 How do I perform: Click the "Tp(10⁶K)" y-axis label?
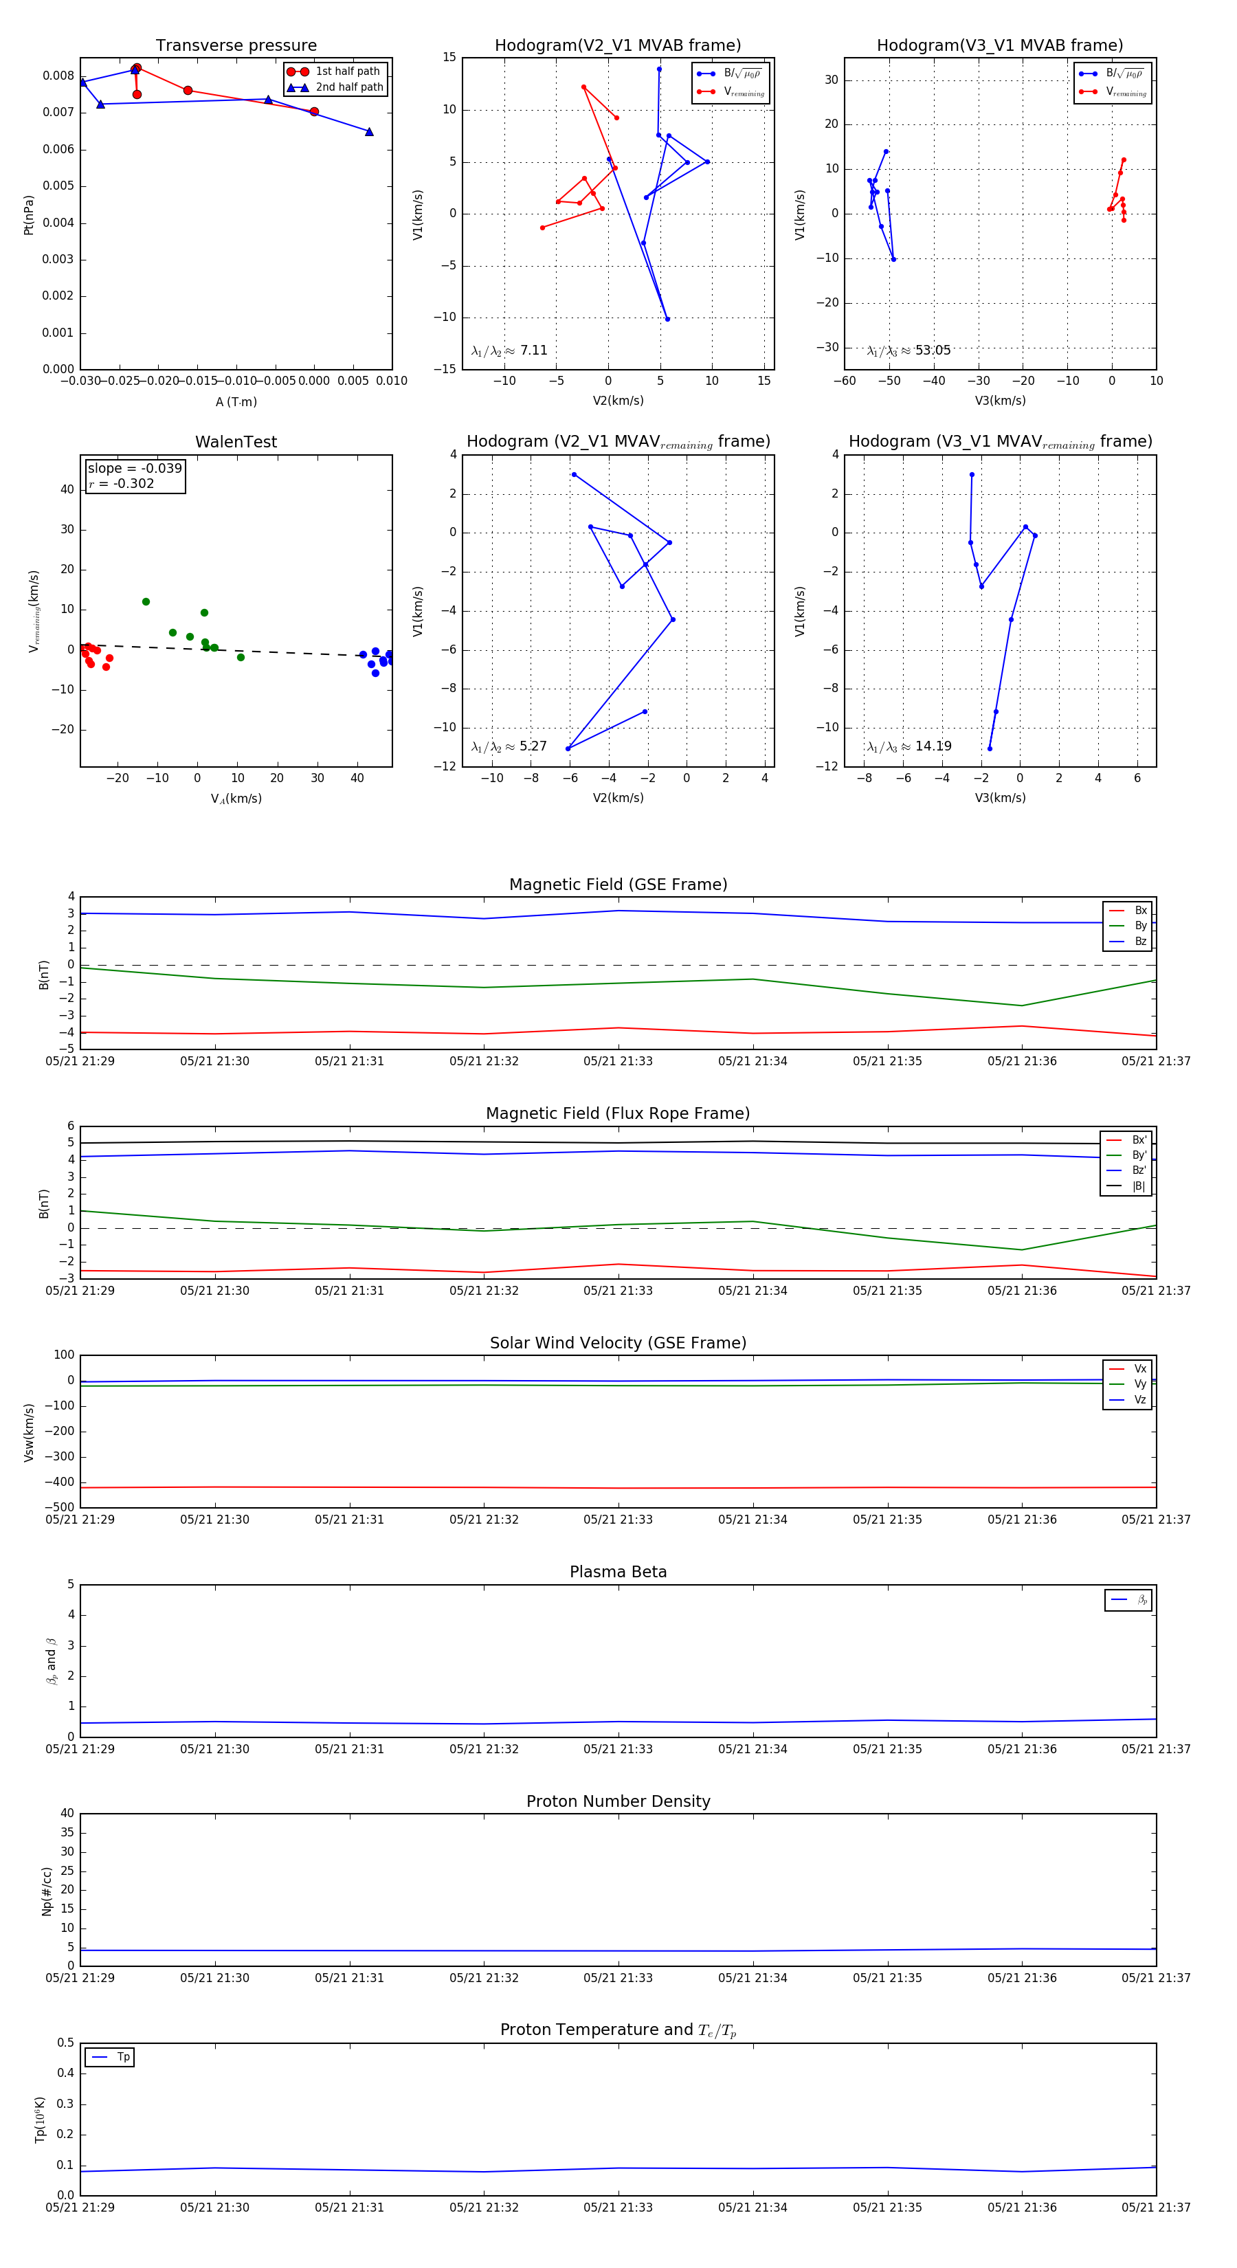[40, 2120]
